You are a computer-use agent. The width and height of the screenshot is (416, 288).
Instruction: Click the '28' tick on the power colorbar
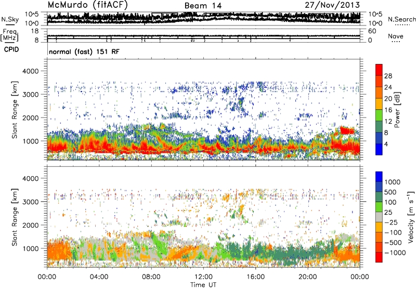click(x=388, y=76)
